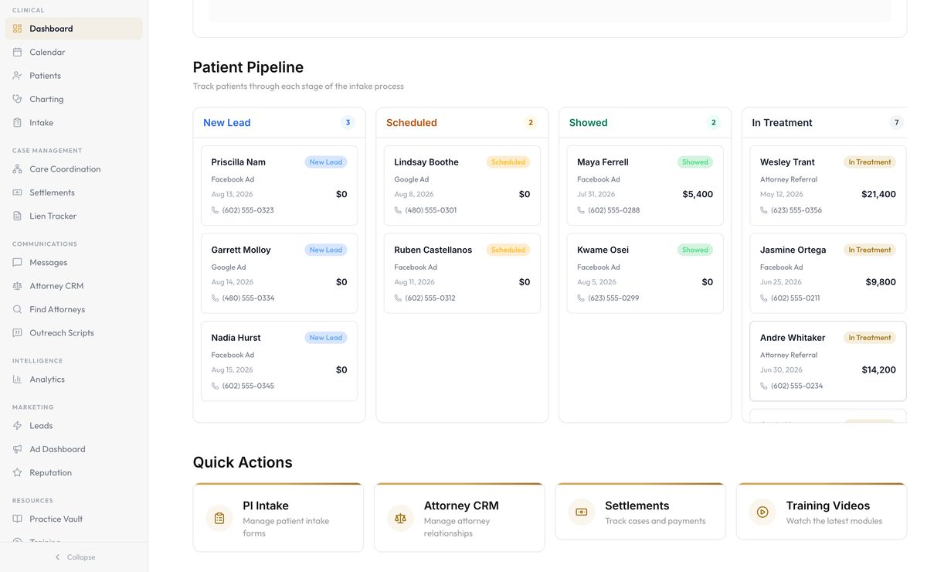927x572 pixels.
Task: Click the Training Videos play icon
Action: (x=762, y=512)
